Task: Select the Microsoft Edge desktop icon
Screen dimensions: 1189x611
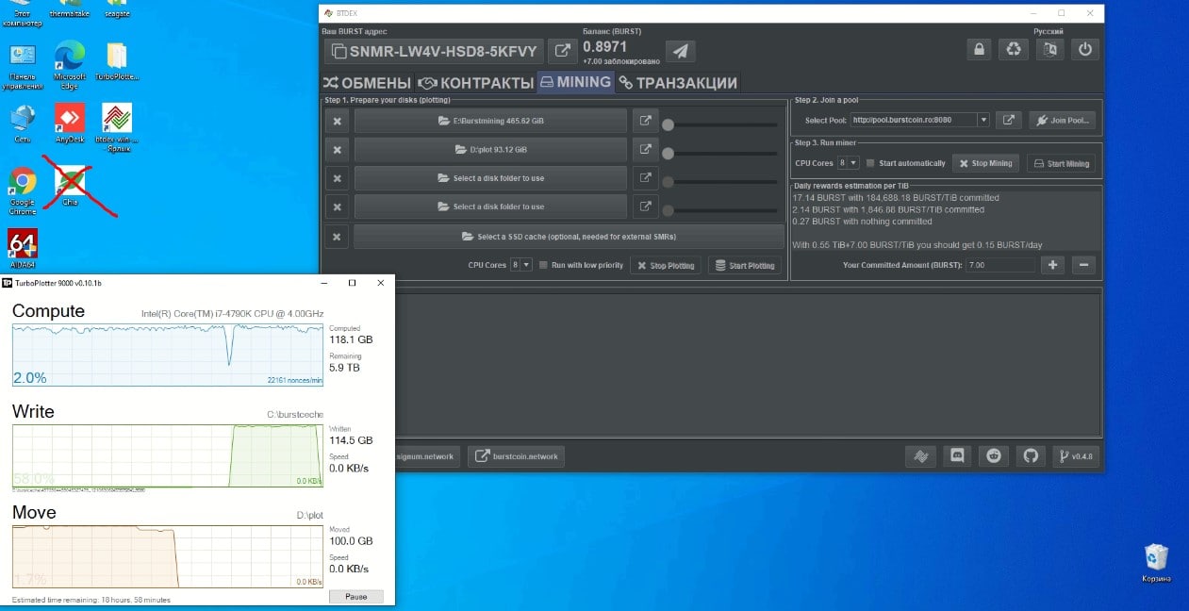Action: click(70, 64)
